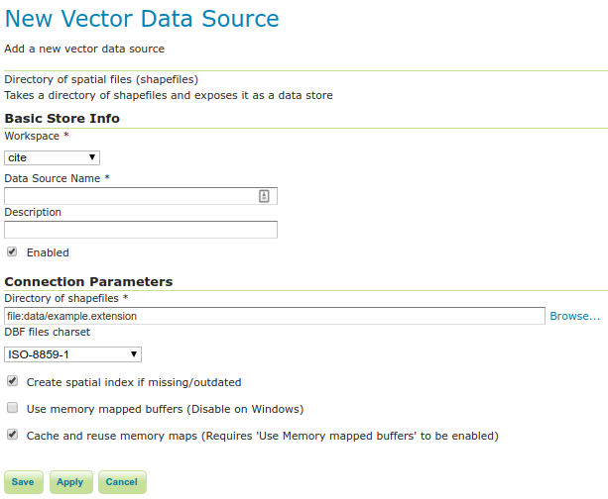Open the Workspace dropdown showing cite
Screen dimensions: 608x499
(52, 157)
